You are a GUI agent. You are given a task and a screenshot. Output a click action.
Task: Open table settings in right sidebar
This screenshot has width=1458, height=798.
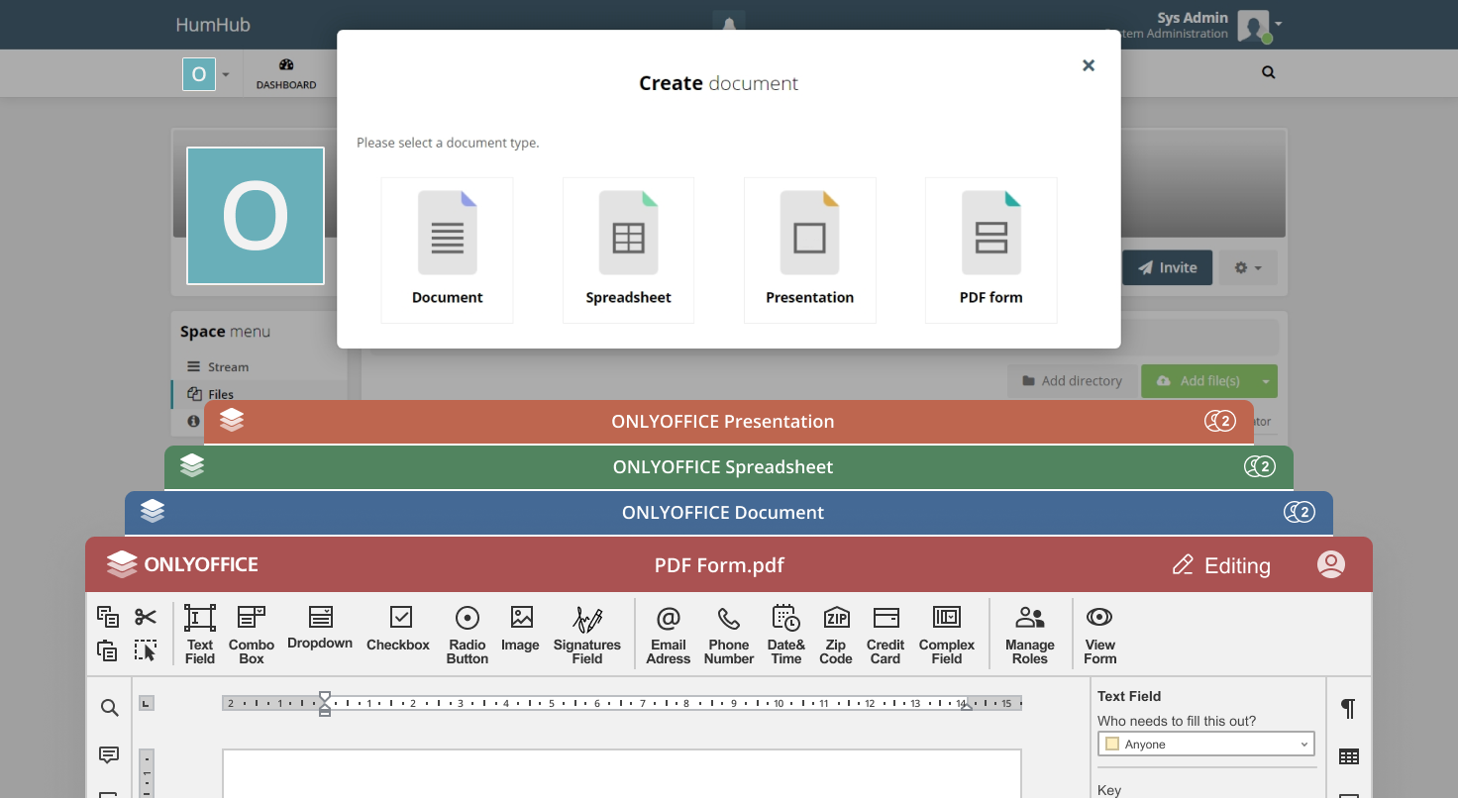coord(1348,756)
